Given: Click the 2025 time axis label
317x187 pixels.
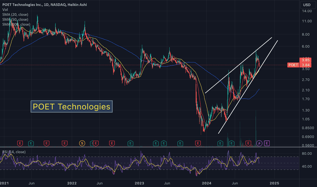Looking at the screenshot, I should pos(274,183).
